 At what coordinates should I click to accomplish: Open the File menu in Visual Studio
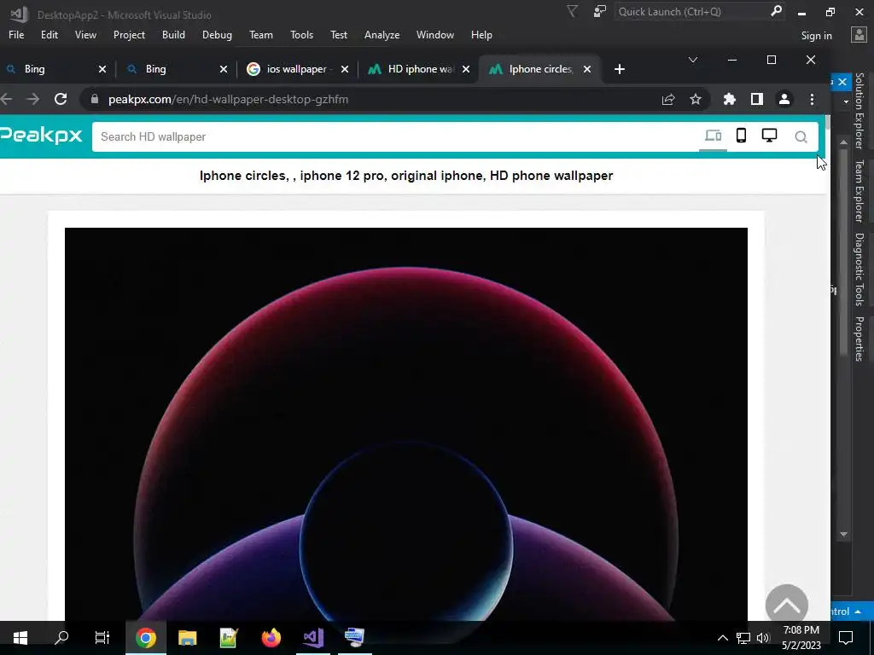coord(16,34)
